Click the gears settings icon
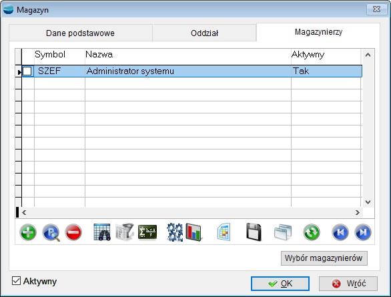Screen dimensions: 391x297 175,232
